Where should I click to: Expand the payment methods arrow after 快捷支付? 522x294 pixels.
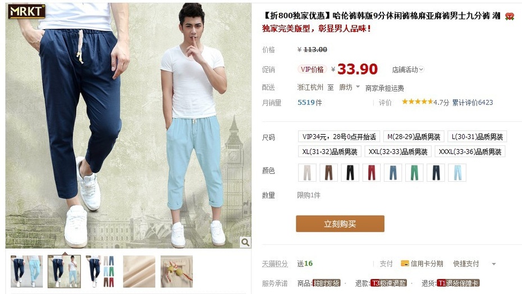click(x=494, y=264)
